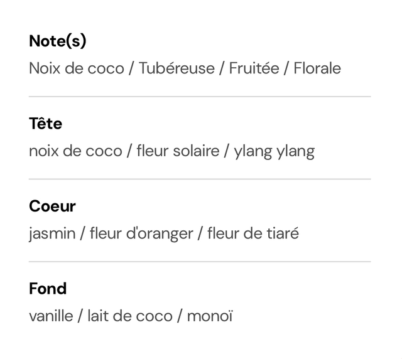Click the Note(s) section heading

(x=58, y=41)
